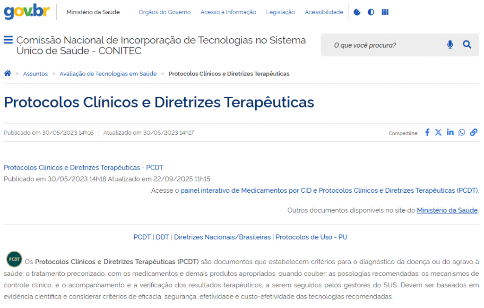Image resolution: width=484 pixels, height=308 pixels.
Task: Visit the gov.br logo homepage
Action: click(26, 12)
